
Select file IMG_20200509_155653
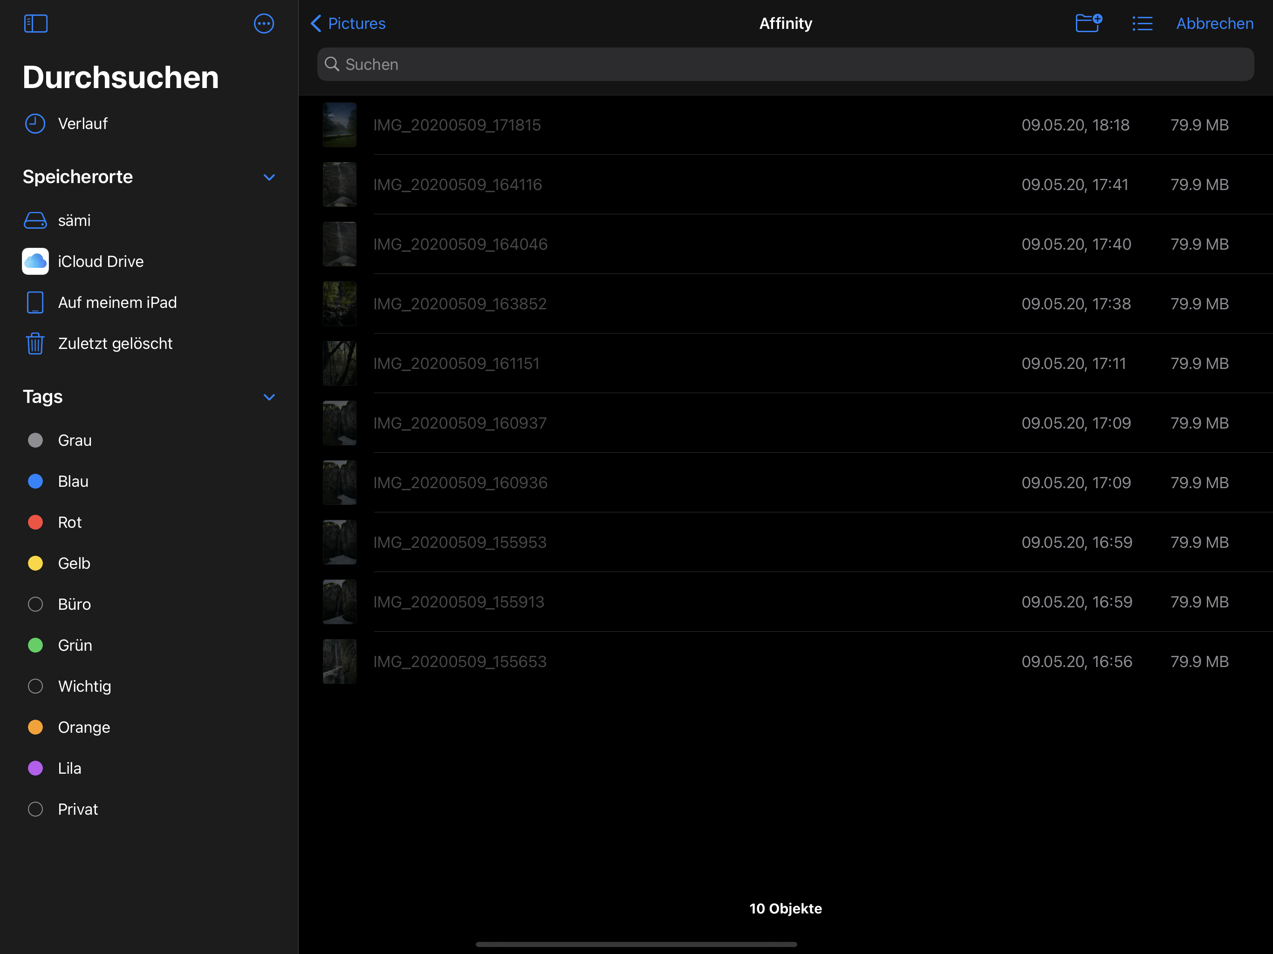785,662
